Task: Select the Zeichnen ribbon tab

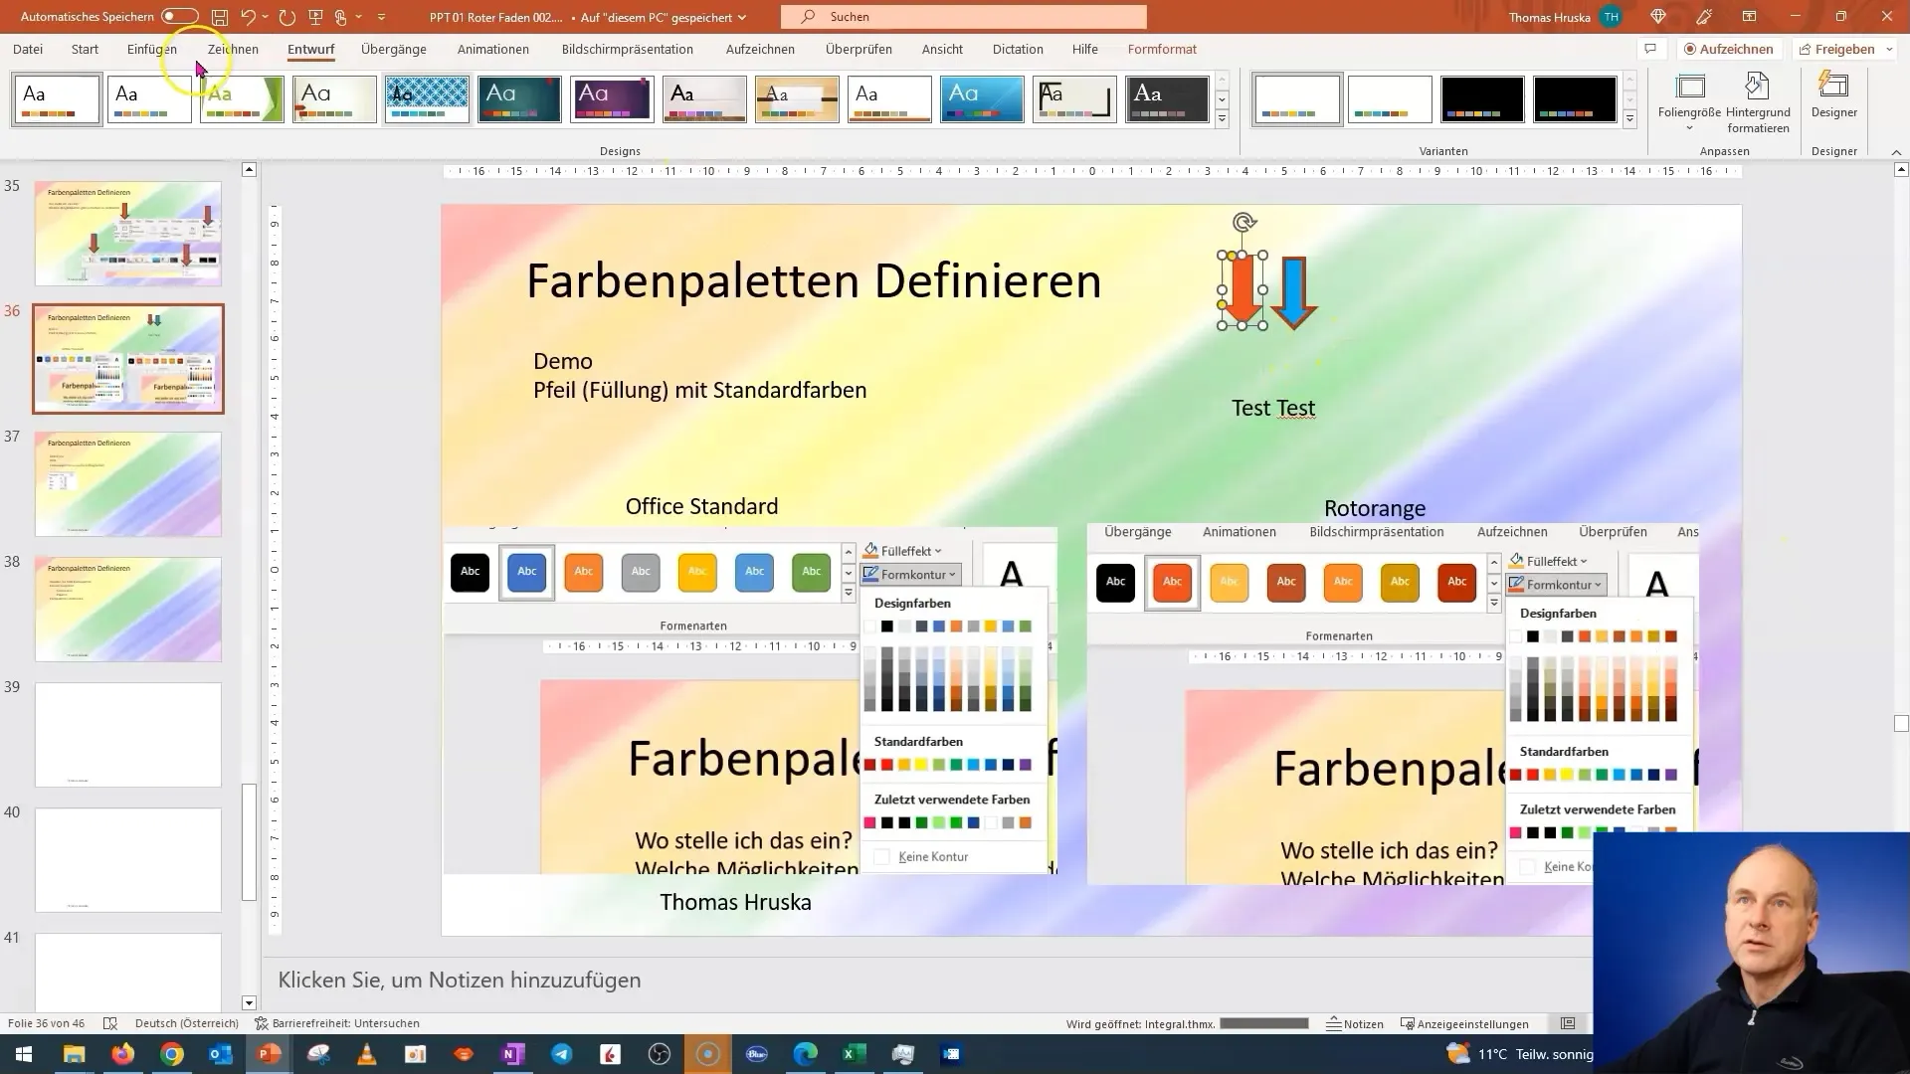Action: pos(232,49)
